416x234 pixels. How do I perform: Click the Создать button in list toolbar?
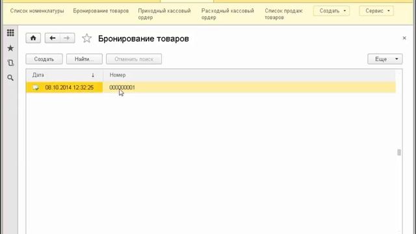[x=44, y=59]
